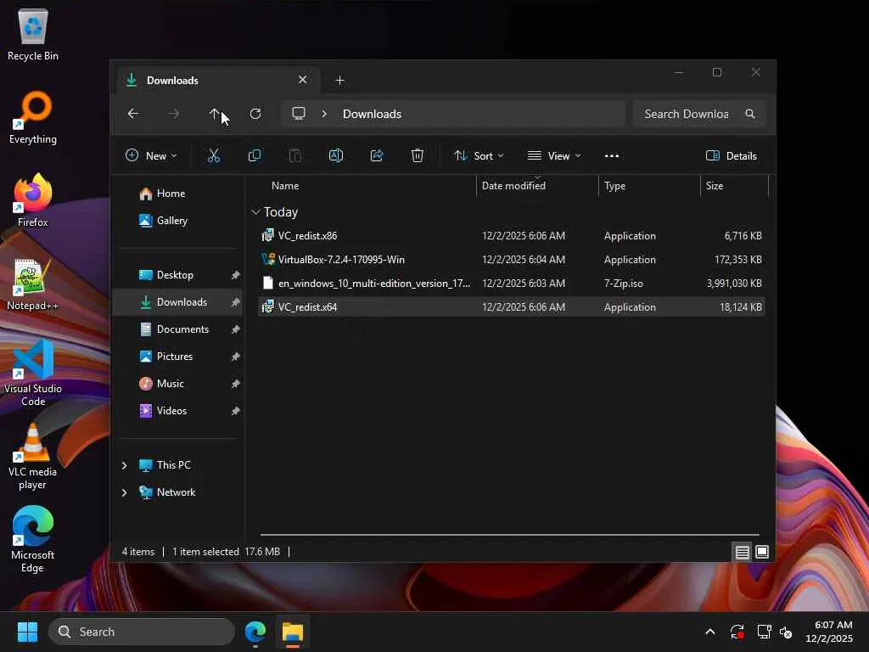
Task: Click the Rename icon in toolbar
Action: [x=336, y=155]
